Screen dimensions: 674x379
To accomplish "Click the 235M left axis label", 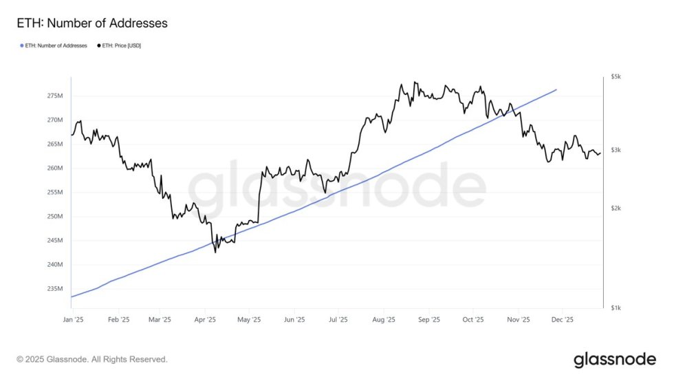I will pyautogui.click(x=55, y=289).
